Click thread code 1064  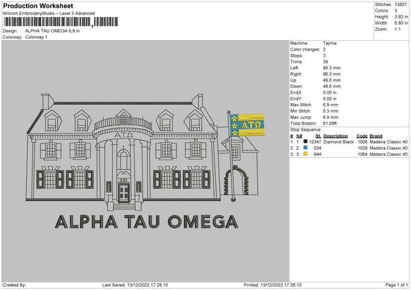click(x=362, y=154)
